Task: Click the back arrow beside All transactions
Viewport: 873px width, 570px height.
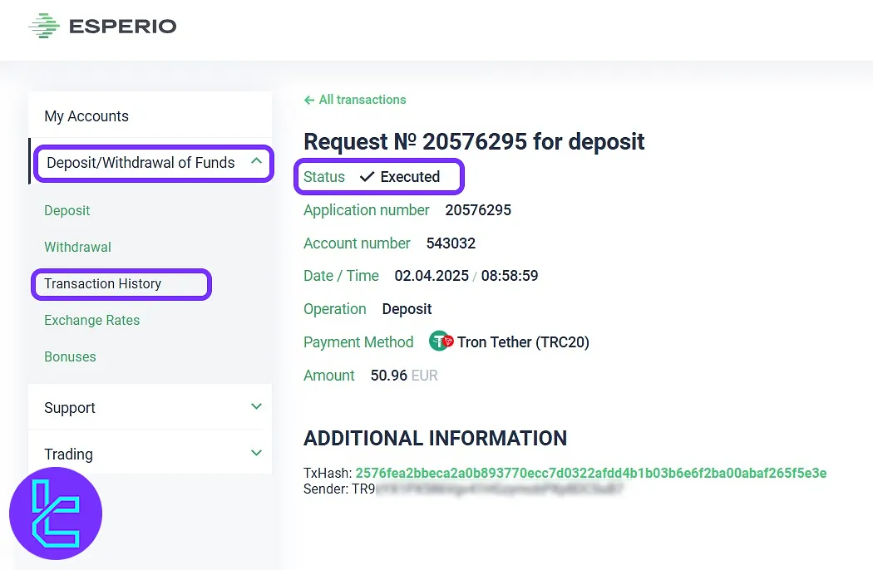Action: (309, 101)
